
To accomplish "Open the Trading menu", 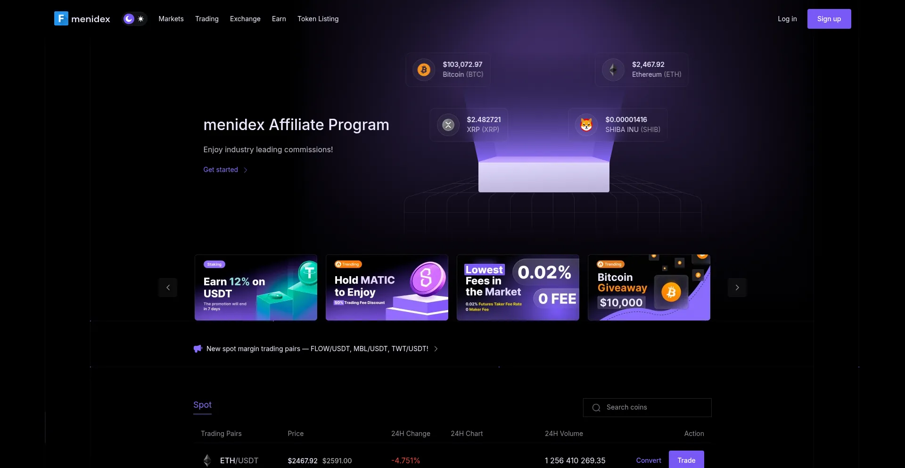I will coord(207,19).
